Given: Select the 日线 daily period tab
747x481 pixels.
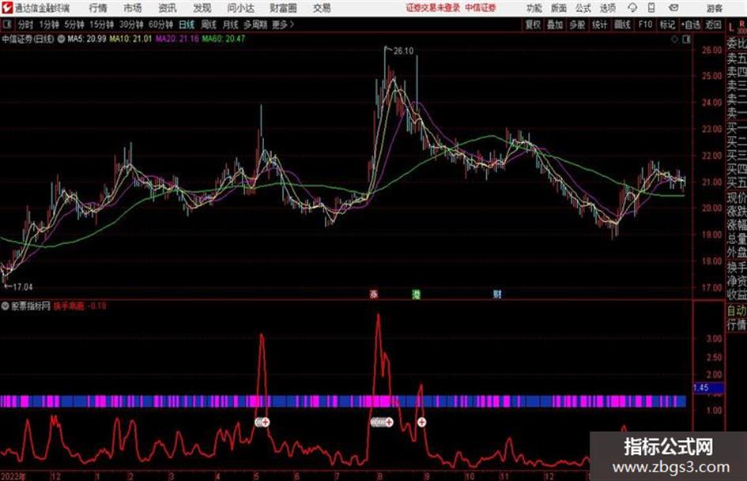Looking at the screenshot, I should pos(187,24).
